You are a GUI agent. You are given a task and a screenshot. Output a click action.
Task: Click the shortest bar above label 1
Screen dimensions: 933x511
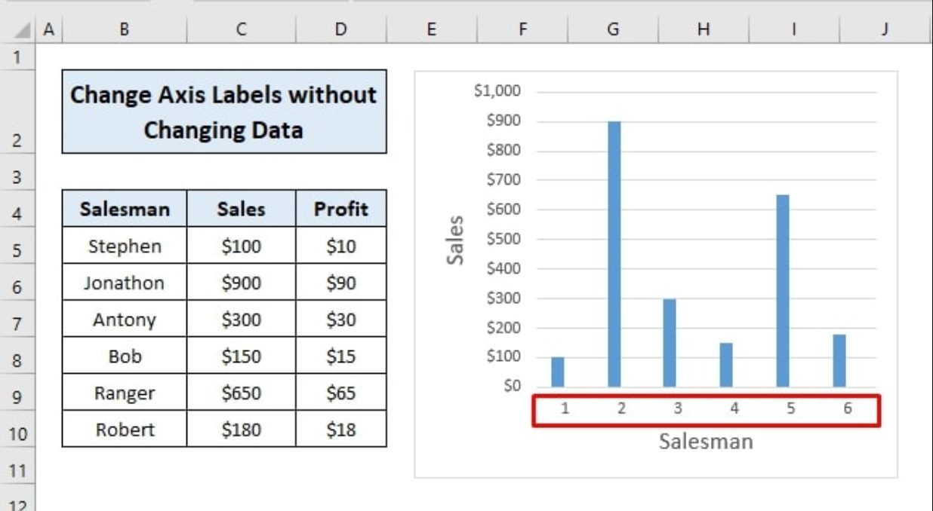click(558, 372)
